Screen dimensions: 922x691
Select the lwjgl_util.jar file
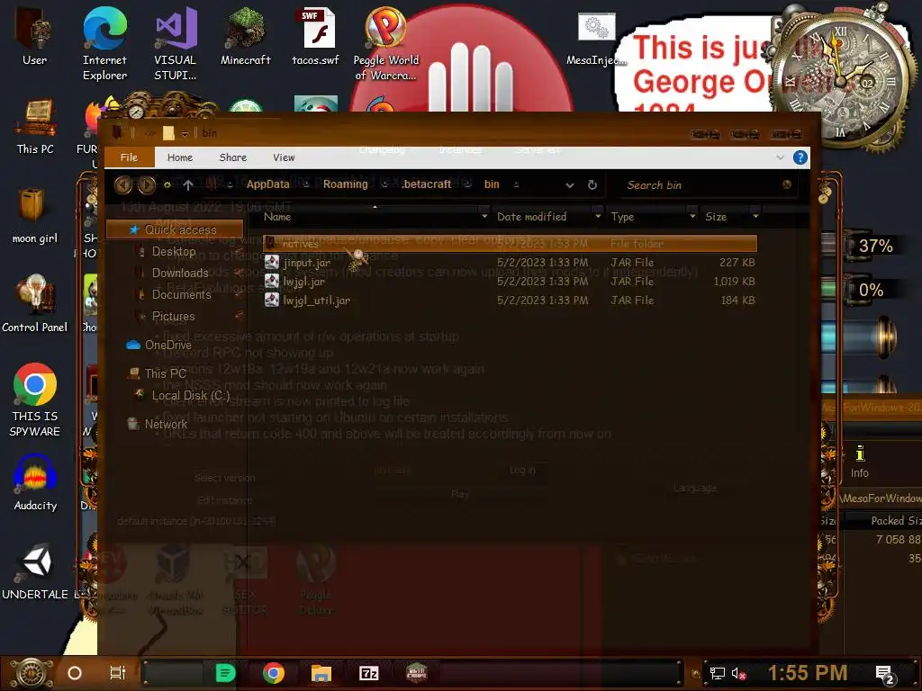510,301
